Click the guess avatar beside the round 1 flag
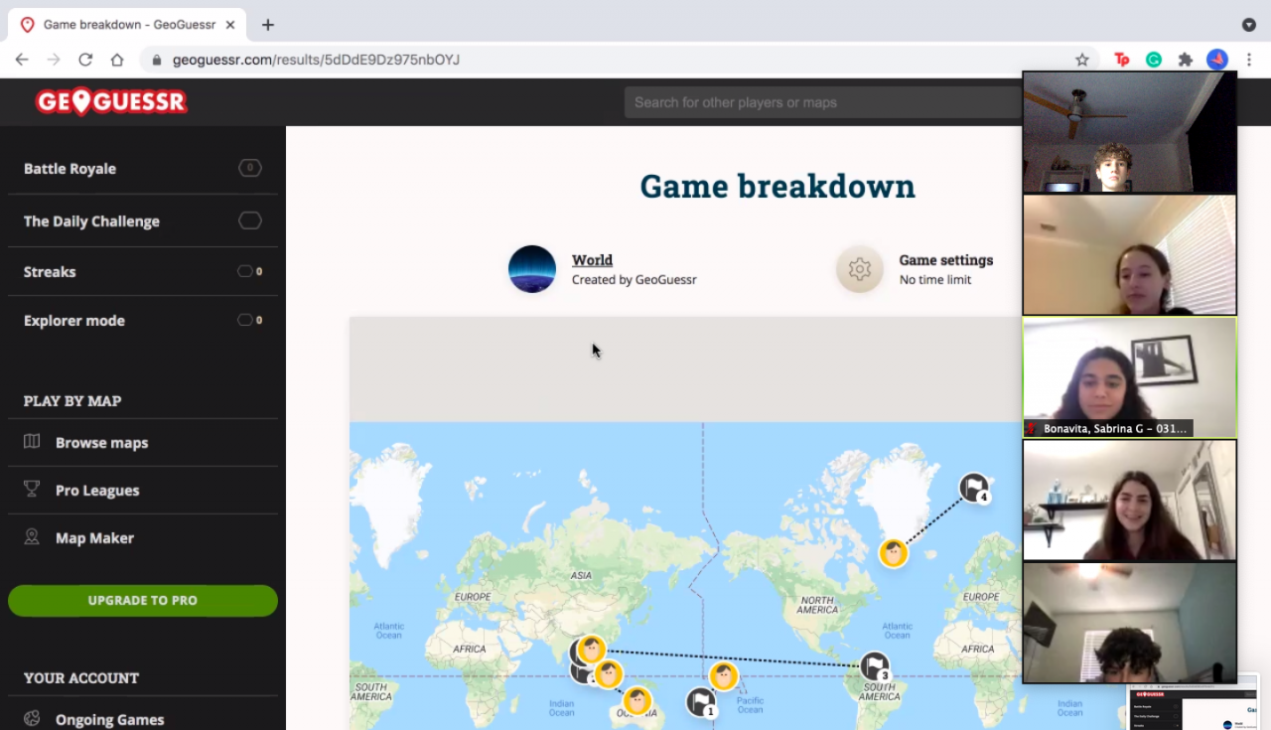1271x730 pixels. coord(724,676)
